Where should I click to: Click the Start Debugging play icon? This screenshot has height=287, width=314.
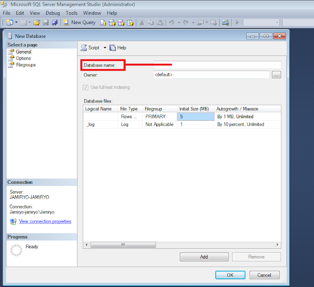(237, 23)
